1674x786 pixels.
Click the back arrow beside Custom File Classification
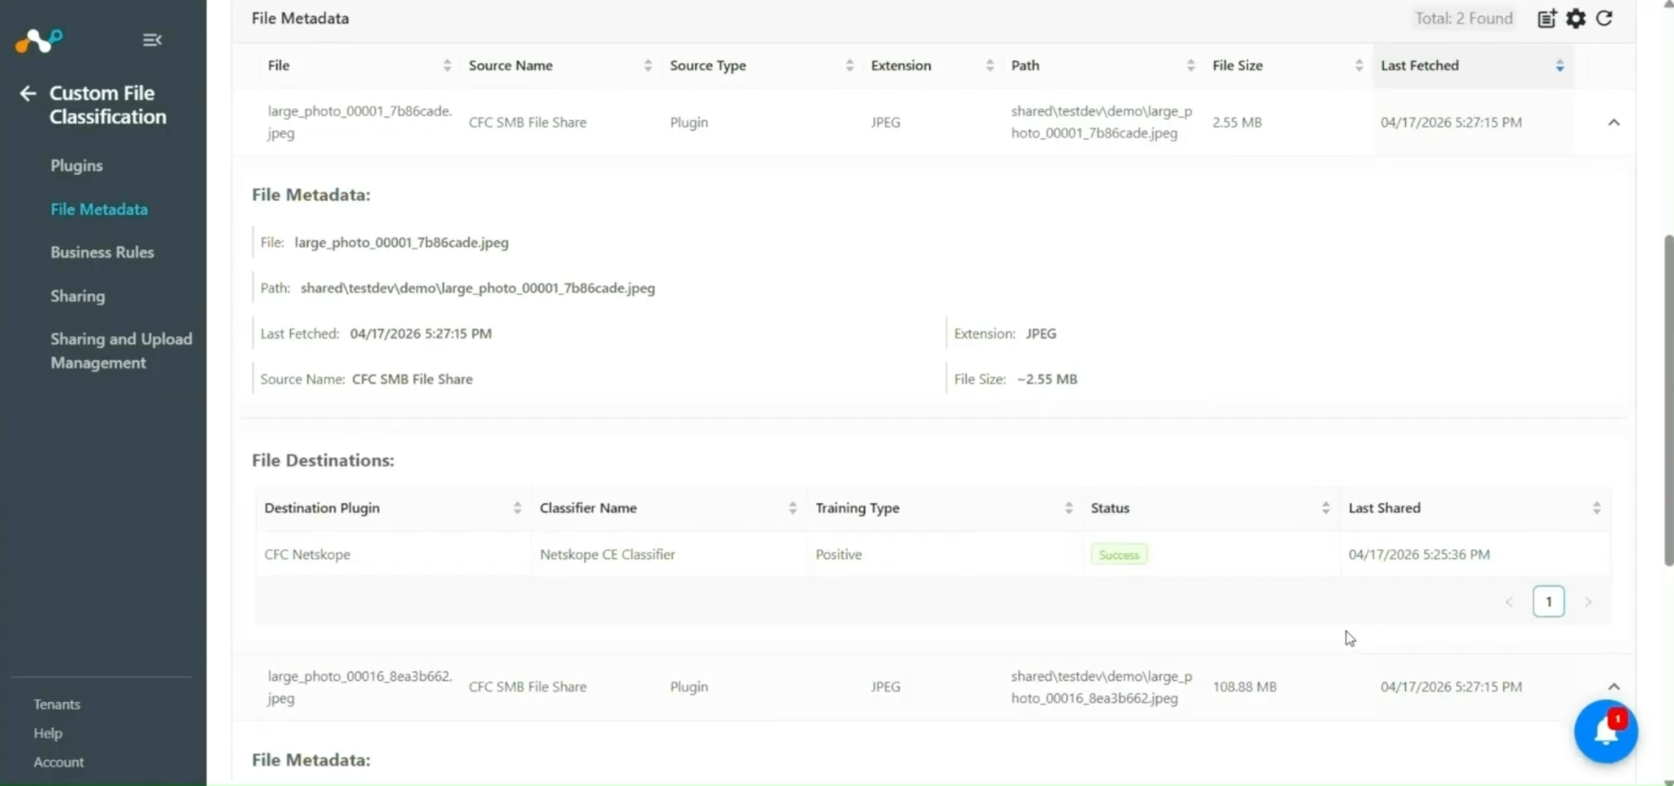point(28,94)
